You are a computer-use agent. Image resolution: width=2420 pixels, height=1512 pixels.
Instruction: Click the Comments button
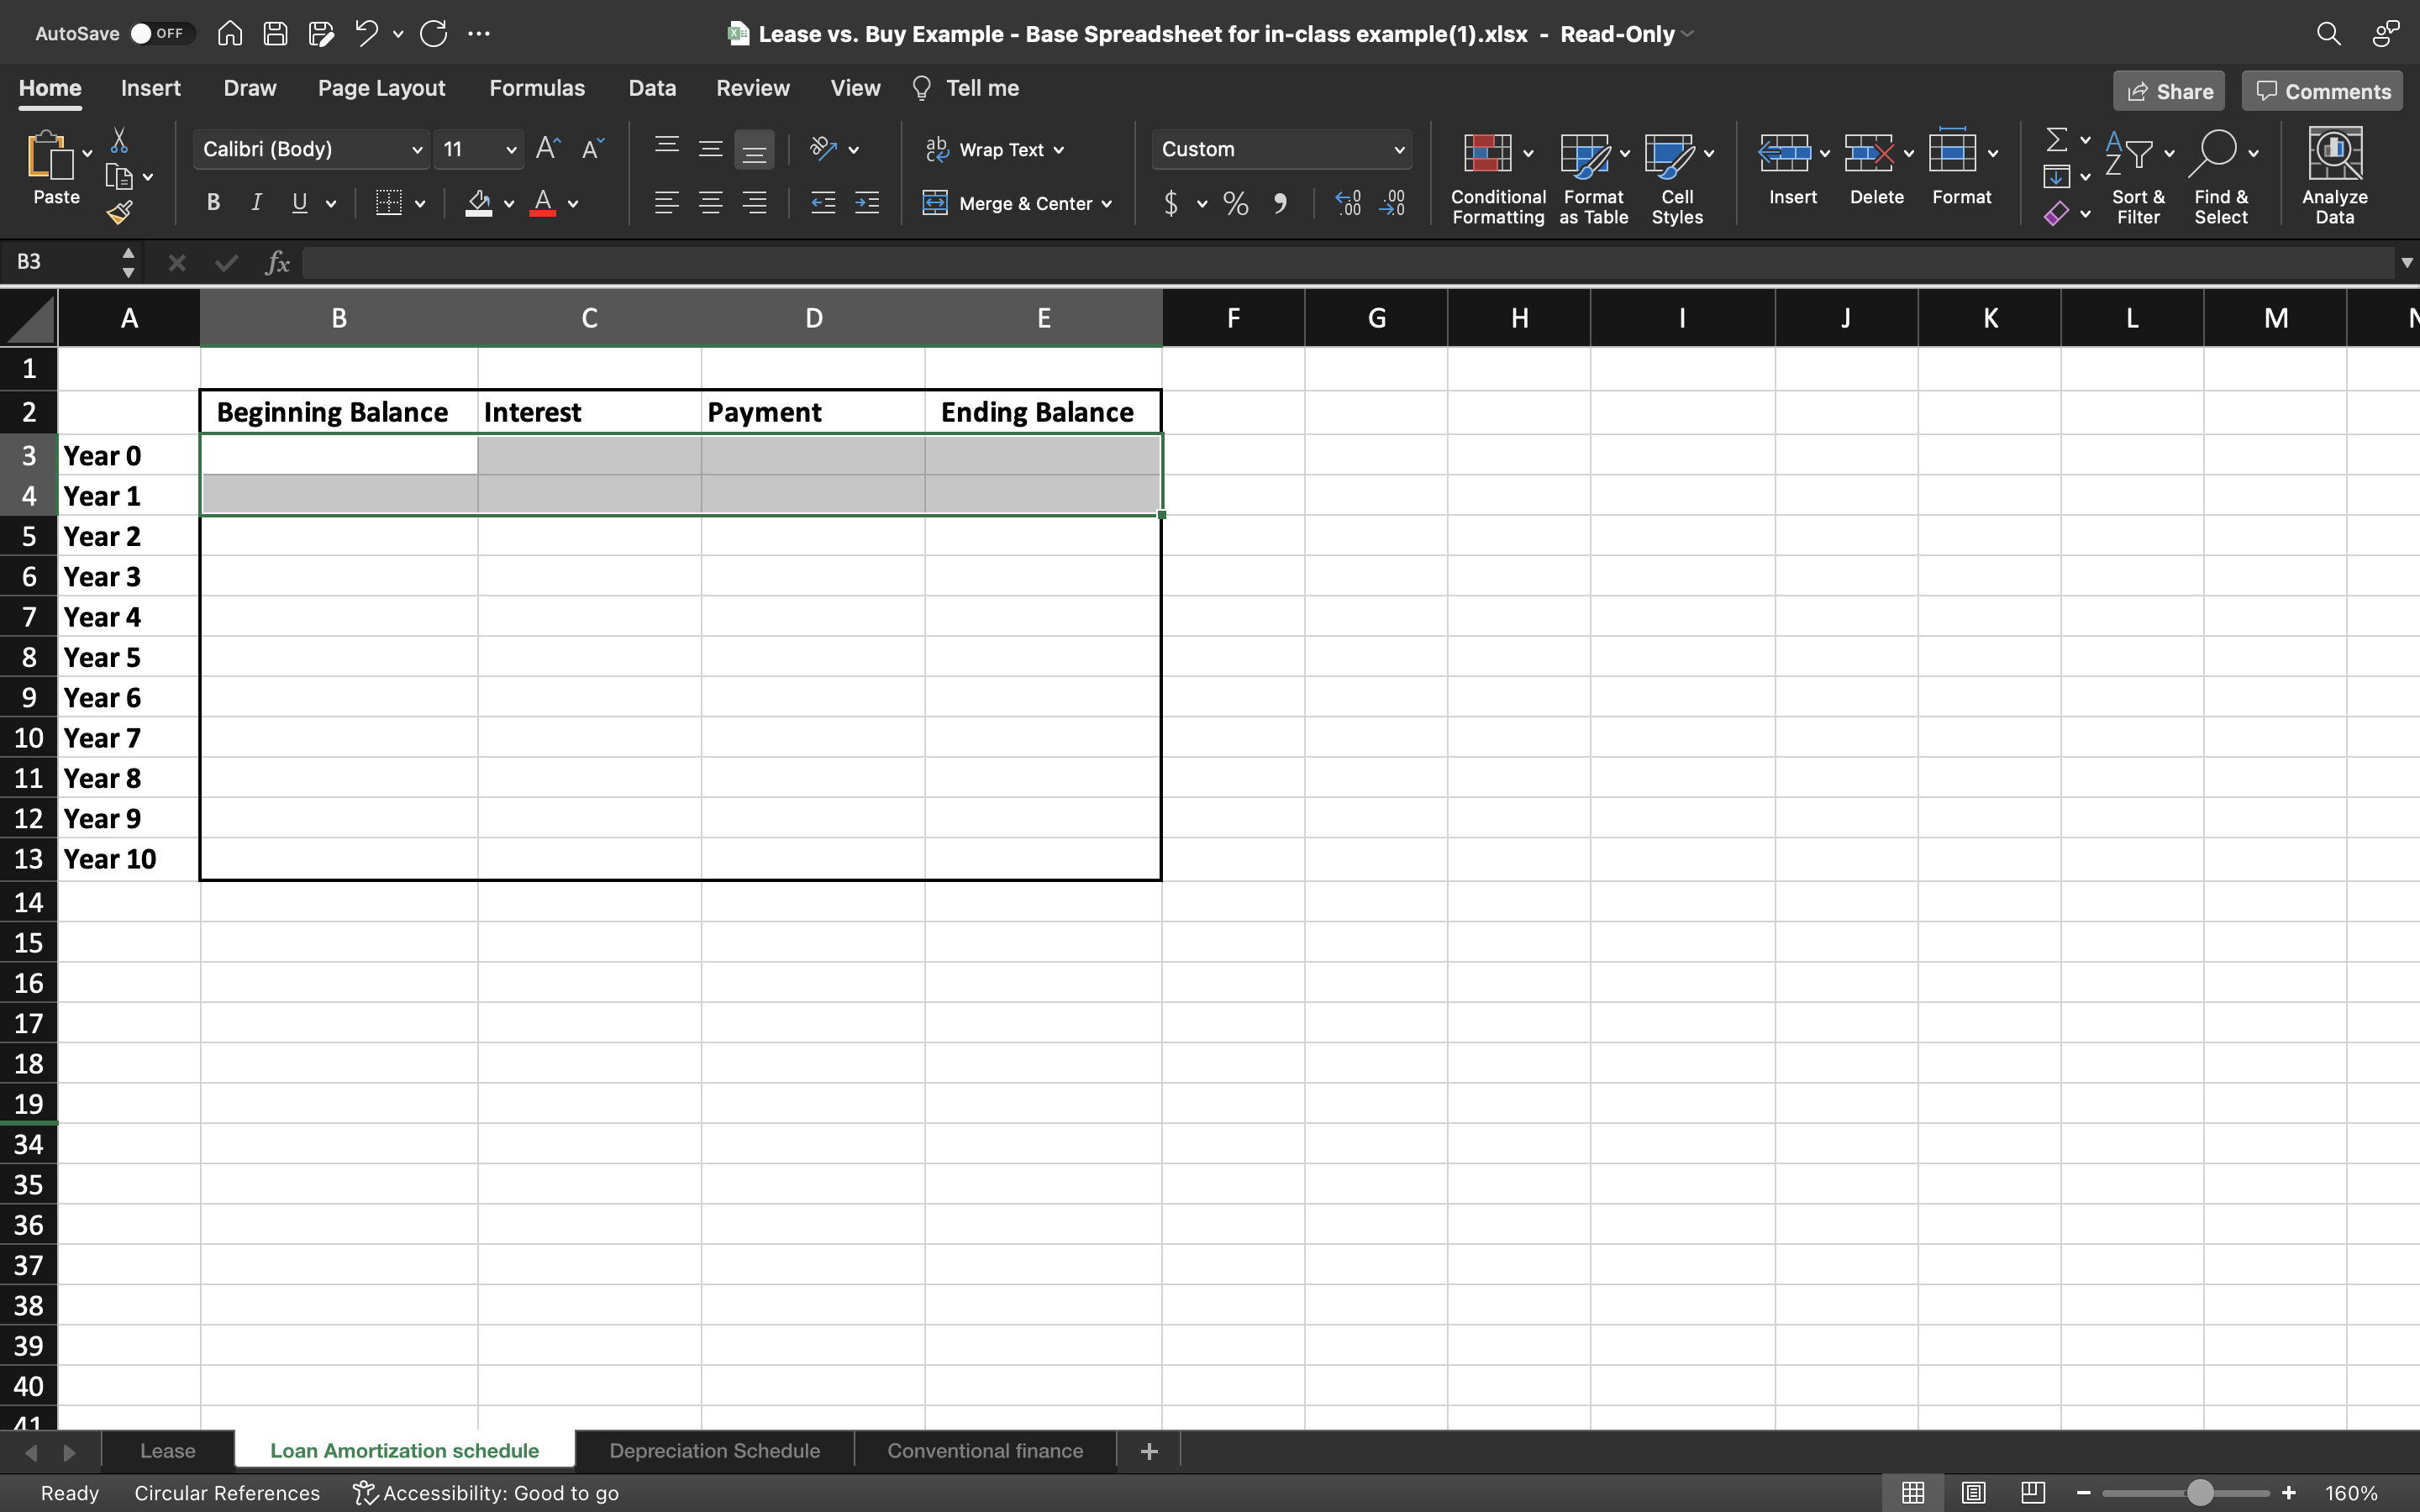point(2322,91)
